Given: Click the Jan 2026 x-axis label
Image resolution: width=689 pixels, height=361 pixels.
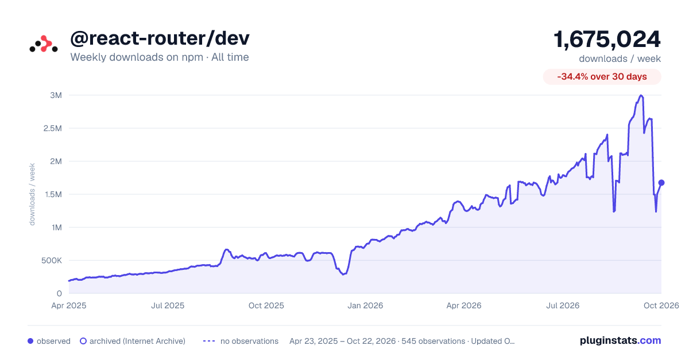Looking at the screenshot, I should coord(365,305).
